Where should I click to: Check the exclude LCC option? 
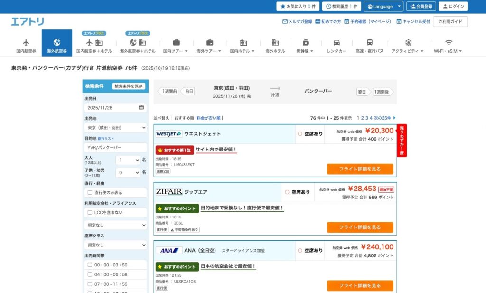[90, 212]
